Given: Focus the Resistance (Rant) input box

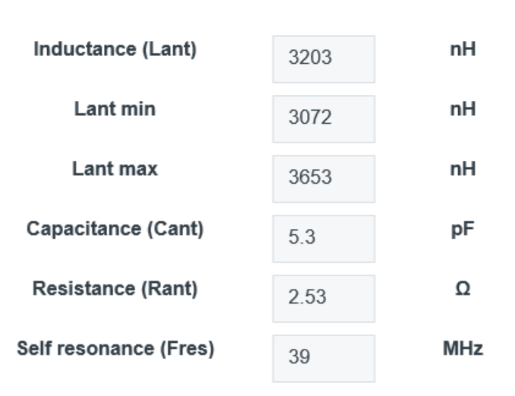Looking at the screenshot, I should (324, 298).
